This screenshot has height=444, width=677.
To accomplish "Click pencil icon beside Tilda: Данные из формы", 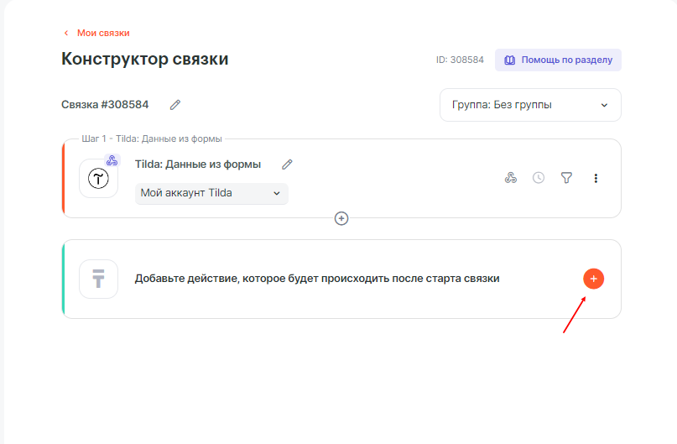I will pyautogui.click(x=287, y=165).
